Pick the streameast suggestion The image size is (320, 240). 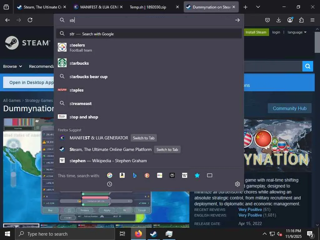[149, 103]
